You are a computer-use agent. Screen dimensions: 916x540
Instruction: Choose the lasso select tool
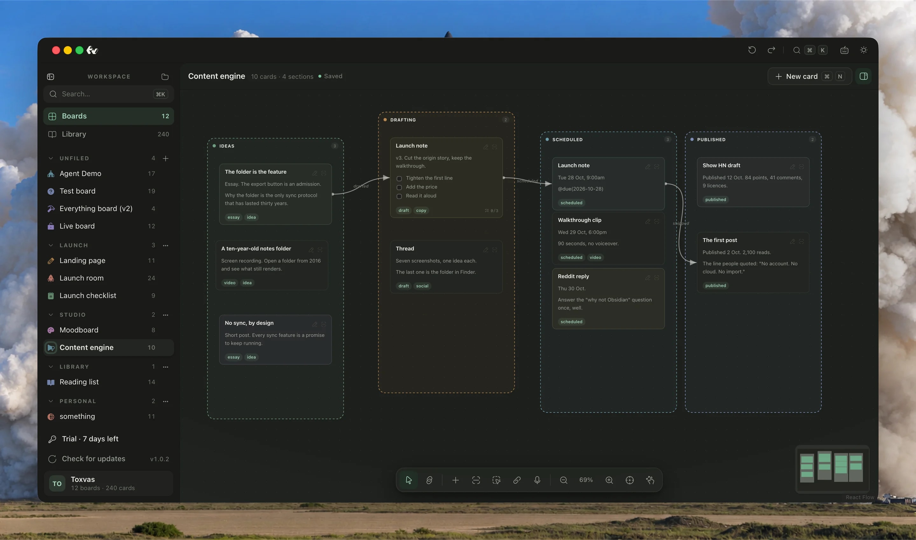pos(496,480)
